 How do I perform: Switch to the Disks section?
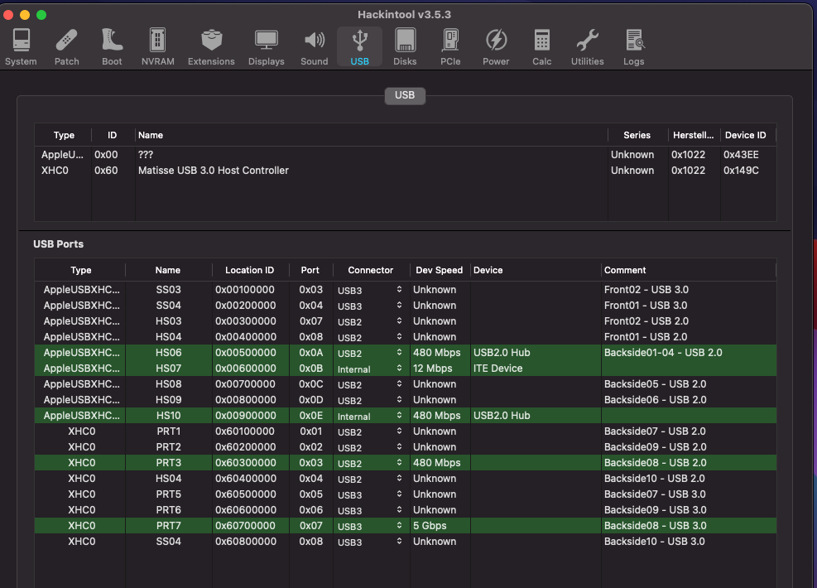click(405, 46)
